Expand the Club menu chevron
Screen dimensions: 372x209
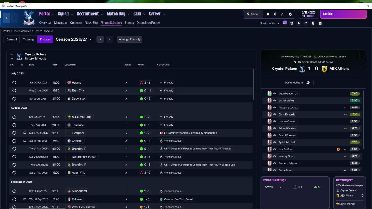tap(144, 14)
